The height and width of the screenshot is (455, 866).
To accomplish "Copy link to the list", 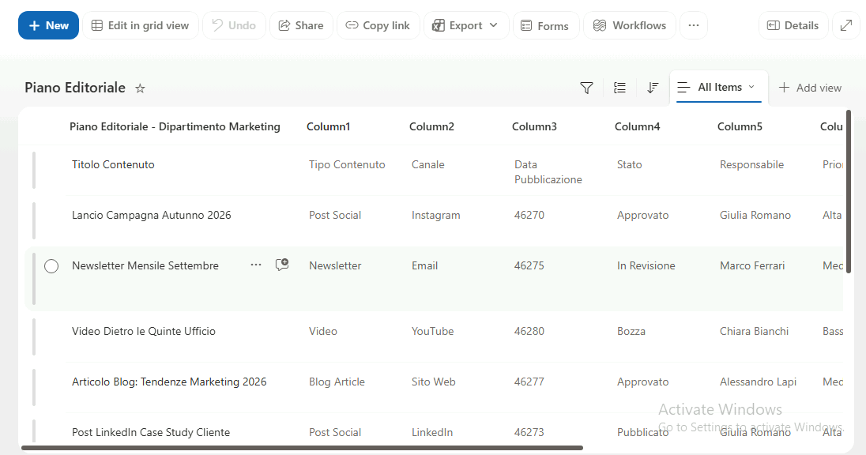I will [x=378, y=25].
